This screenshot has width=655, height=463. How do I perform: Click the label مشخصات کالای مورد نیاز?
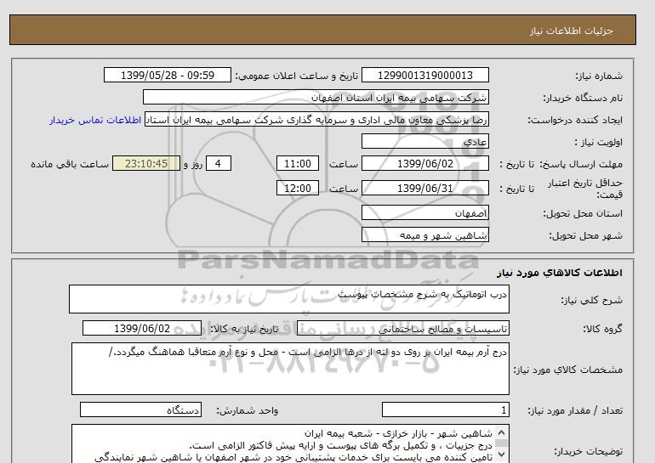pyautogui.click(x=567, y=370)
